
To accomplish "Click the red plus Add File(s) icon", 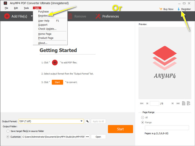I will (x=7, y=16).
